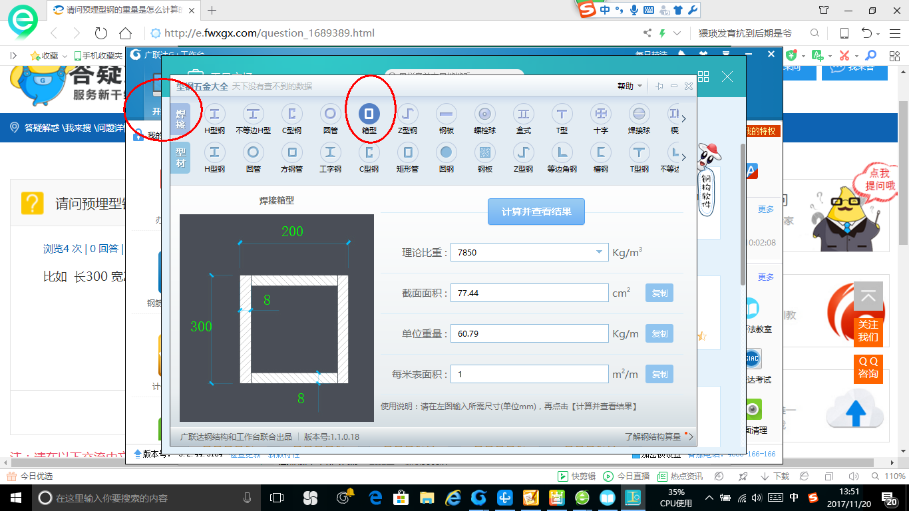
Task: Select welded 圆管 icon in 焊接 row
Action: pyautogui.click(x=330, y=114)
